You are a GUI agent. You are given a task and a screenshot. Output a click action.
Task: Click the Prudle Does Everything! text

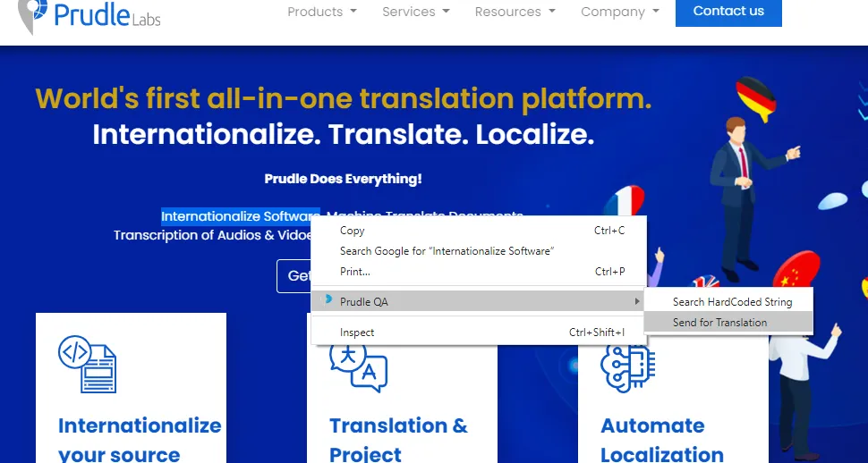344,179
